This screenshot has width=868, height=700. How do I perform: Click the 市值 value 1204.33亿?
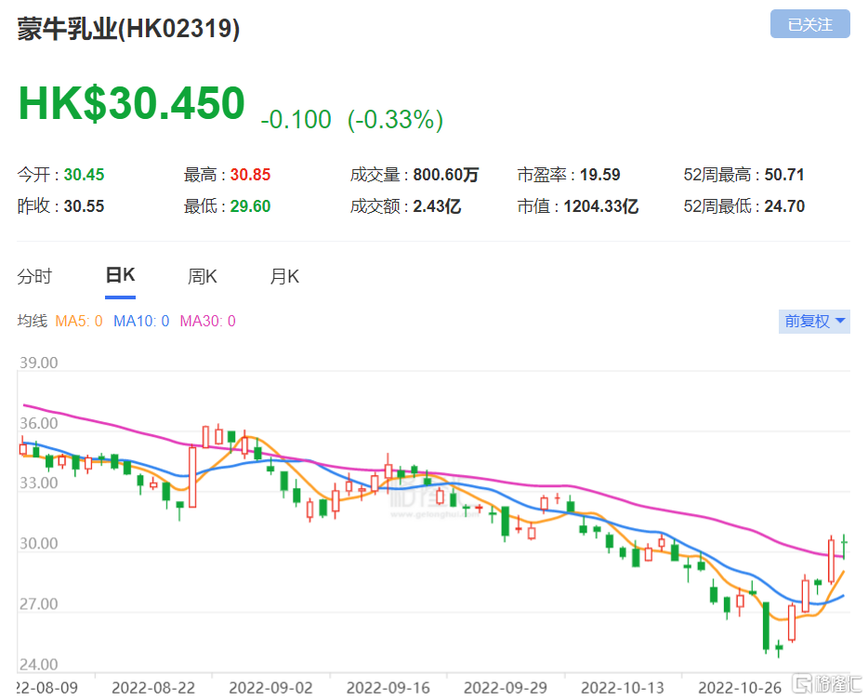[601, 206]
